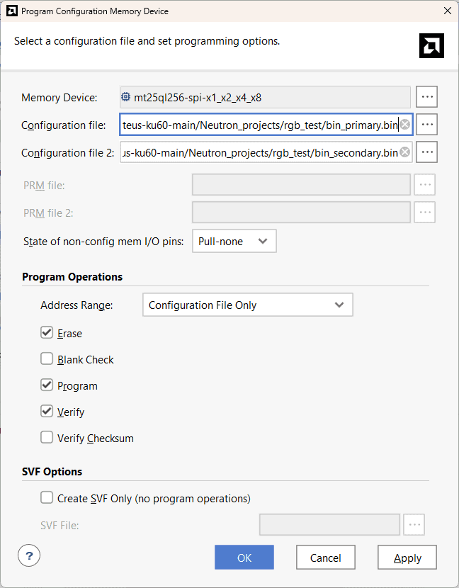
Task: Toggle the Verify Checksum checkbox
Action: click(47, 437)
